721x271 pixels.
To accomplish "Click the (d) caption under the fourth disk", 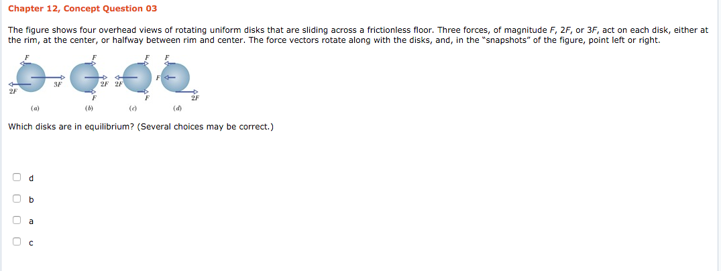I will [177, 109].
